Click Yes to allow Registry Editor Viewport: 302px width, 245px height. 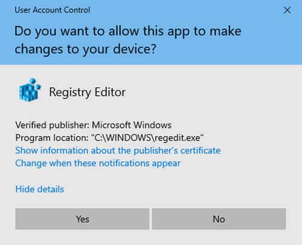[x=82, y=219]
